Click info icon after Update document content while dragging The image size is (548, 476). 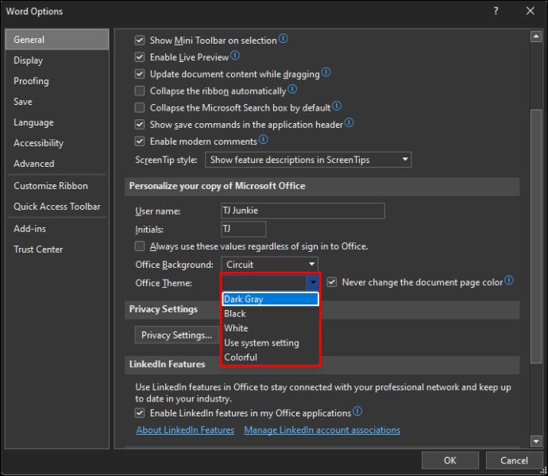click(x=326, y=72)
